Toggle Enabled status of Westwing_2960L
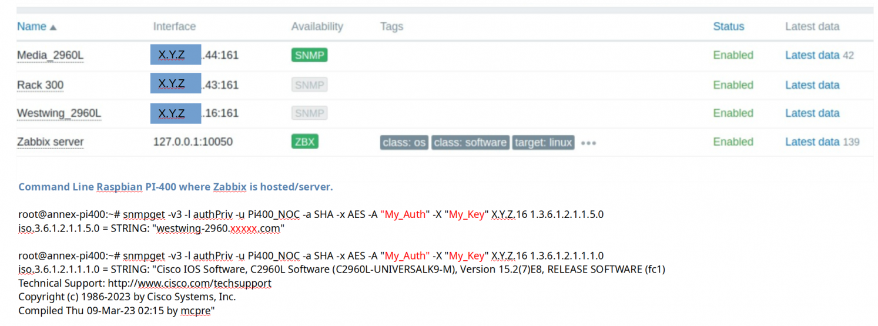Screen dimensions: 878x326 click(x=733, y=113)
